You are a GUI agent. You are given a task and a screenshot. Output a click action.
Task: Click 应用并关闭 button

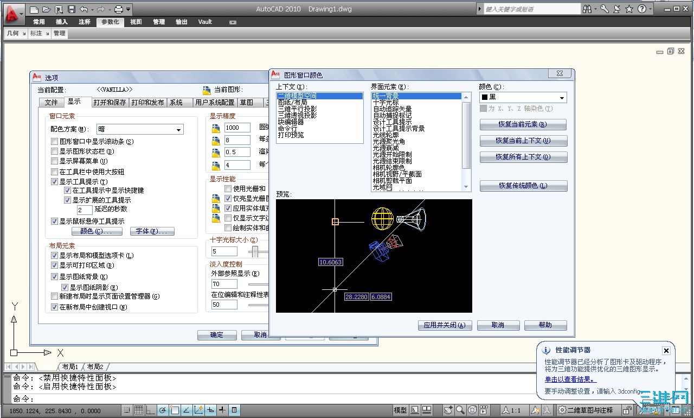click(x=445, y=325)
